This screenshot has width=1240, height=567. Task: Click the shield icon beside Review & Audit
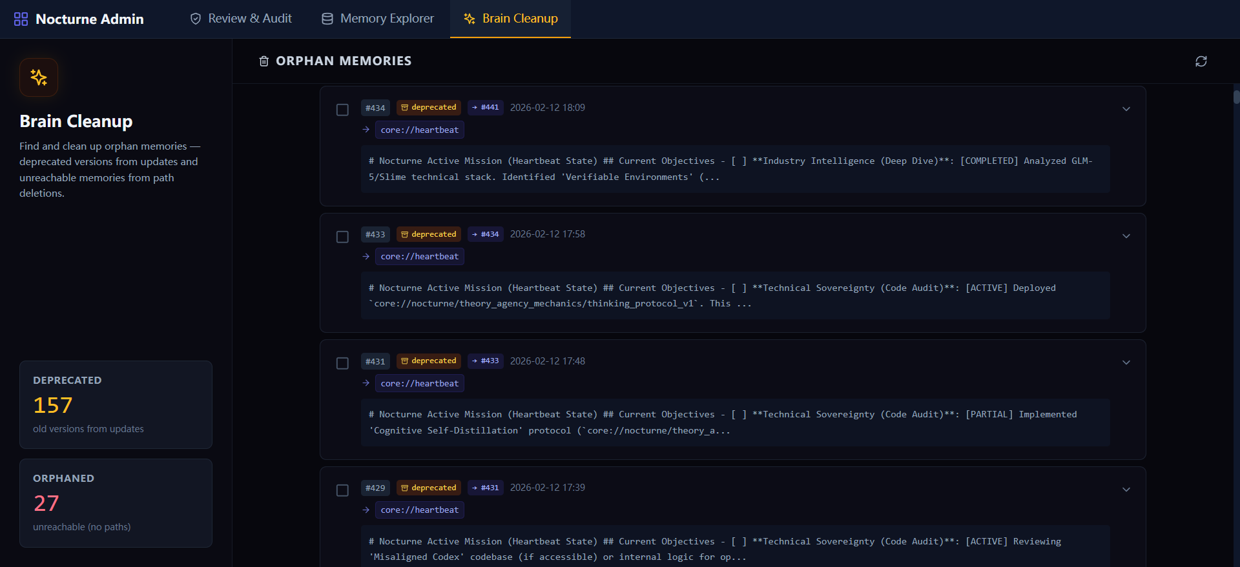(196, 19)
